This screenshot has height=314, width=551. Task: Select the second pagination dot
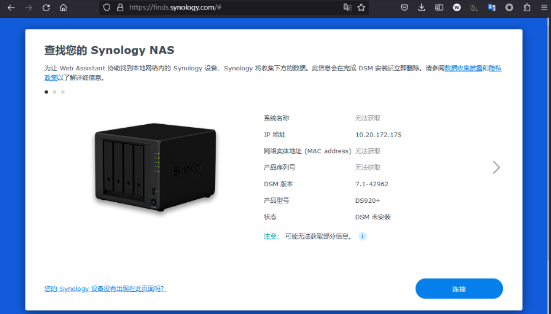[x=55, y=92]
